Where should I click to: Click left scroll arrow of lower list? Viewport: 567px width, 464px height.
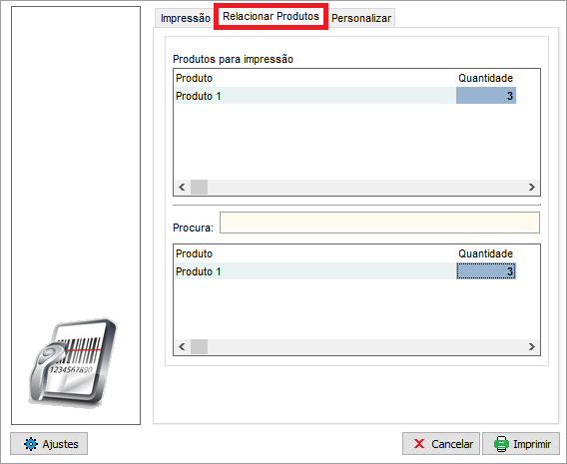coord(182,347)
